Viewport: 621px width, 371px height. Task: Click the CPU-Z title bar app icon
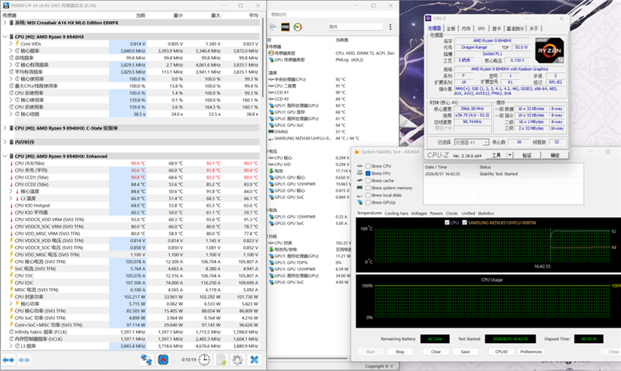[428, 18]
